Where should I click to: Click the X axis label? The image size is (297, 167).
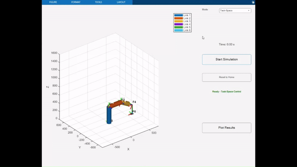click(128, 149)
